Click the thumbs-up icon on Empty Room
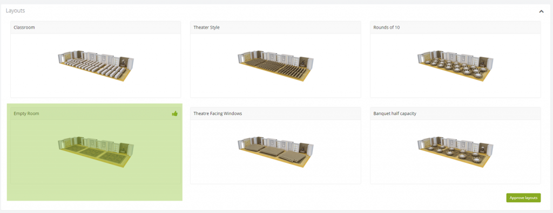The image size is (553, 213). tap(174, 113)
